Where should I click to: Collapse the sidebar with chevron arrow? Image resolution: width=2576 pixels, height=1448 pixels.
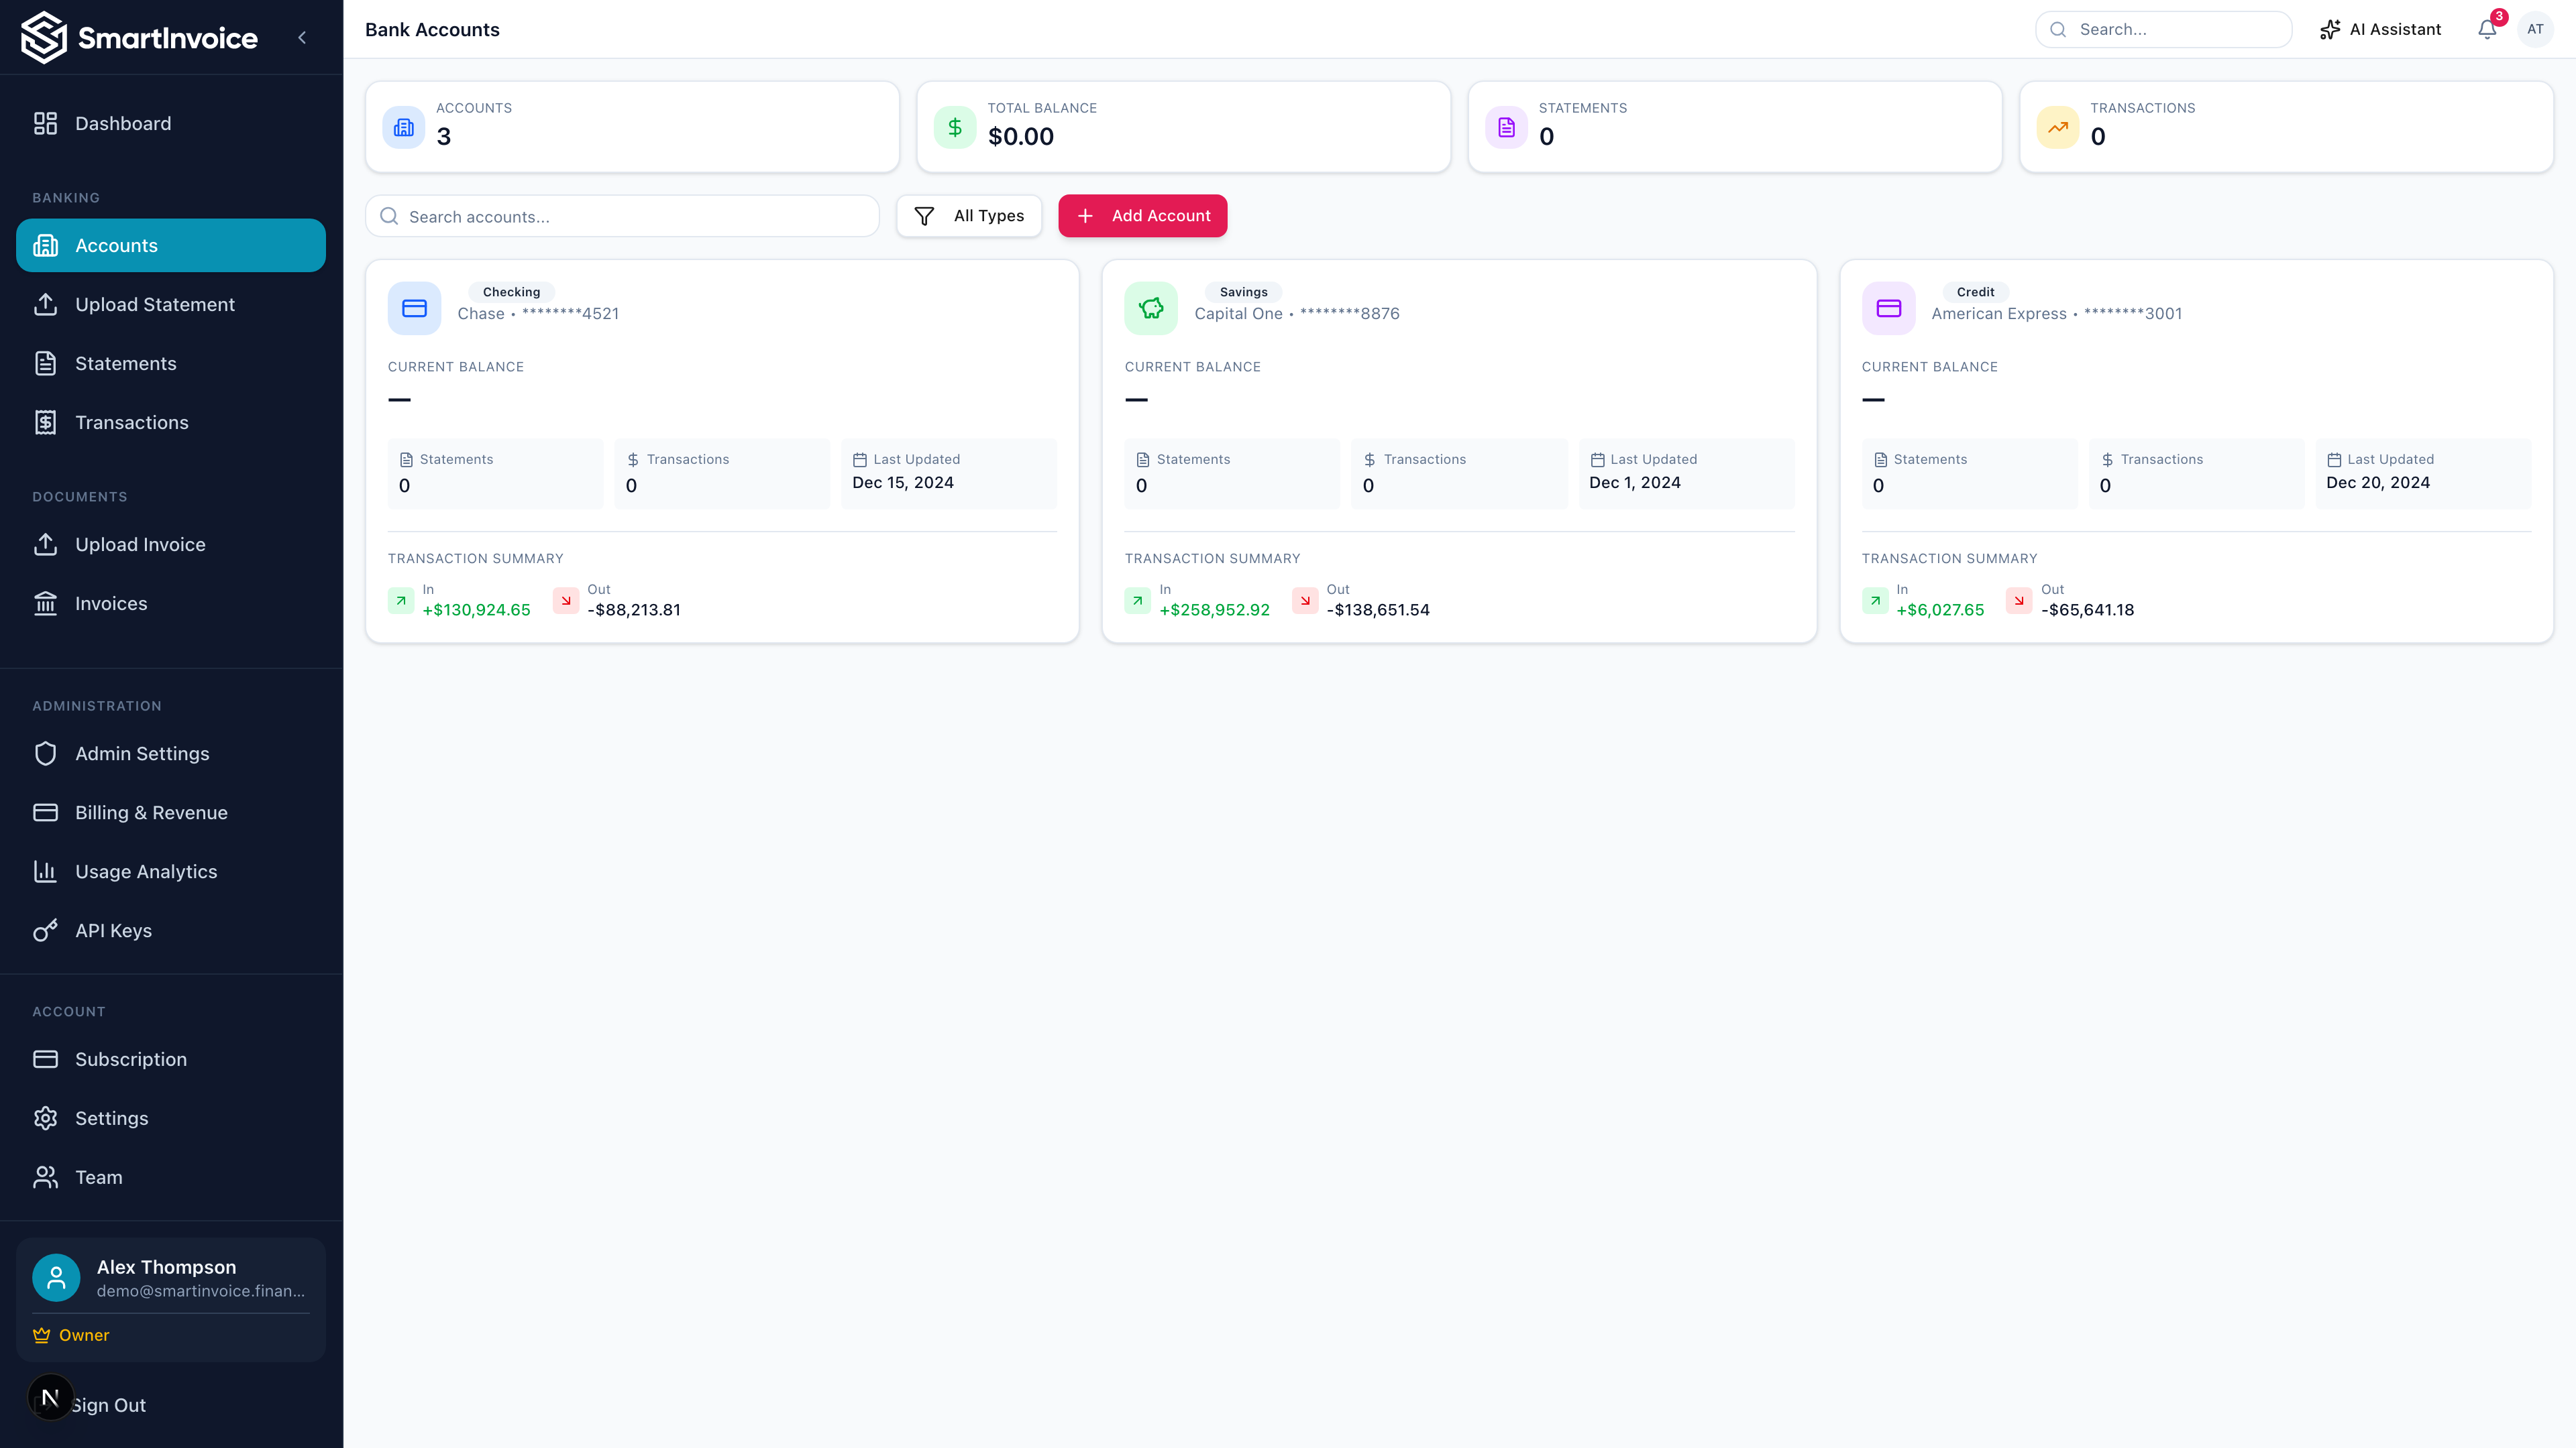pos(302,38)
